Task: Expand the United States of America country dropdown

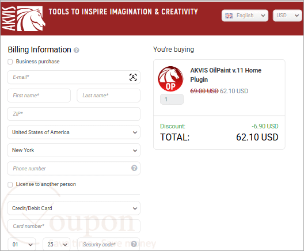Action: (74, 132)
